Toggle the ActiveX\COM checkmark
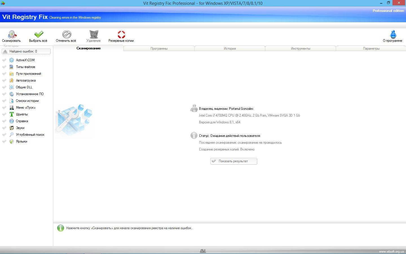406x254 pixels. coord(4,60)
